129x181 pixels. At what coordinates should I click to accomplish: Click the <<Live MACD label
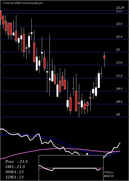tap(109, 174)
